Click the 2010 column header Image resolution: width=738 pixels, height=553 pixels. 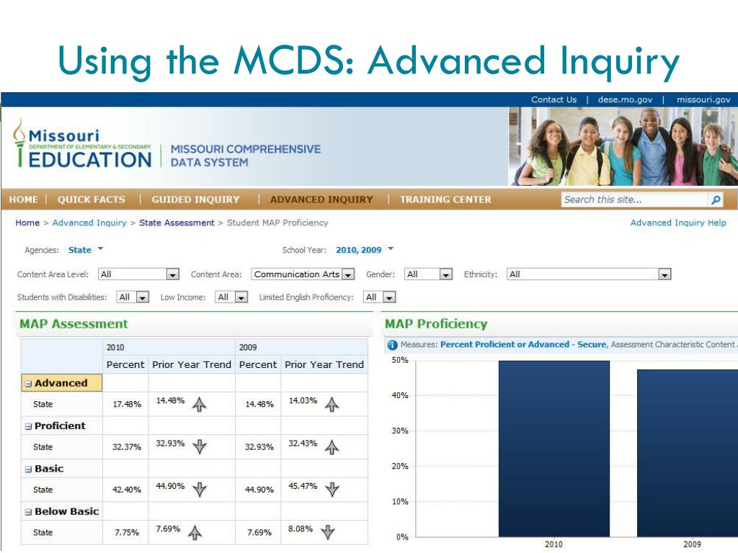pyautogui.click(x=169, y=348)
